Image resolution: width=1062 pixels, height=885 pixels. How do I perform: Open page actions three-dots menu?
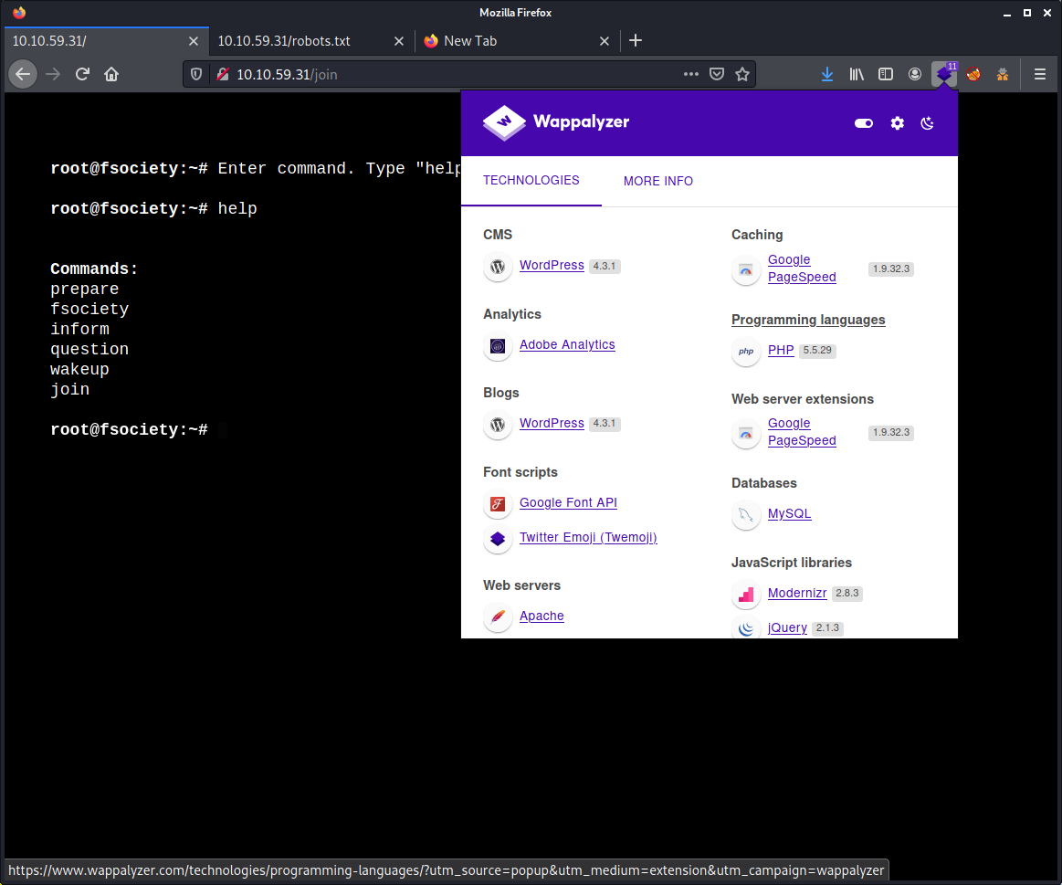[691, 75]
